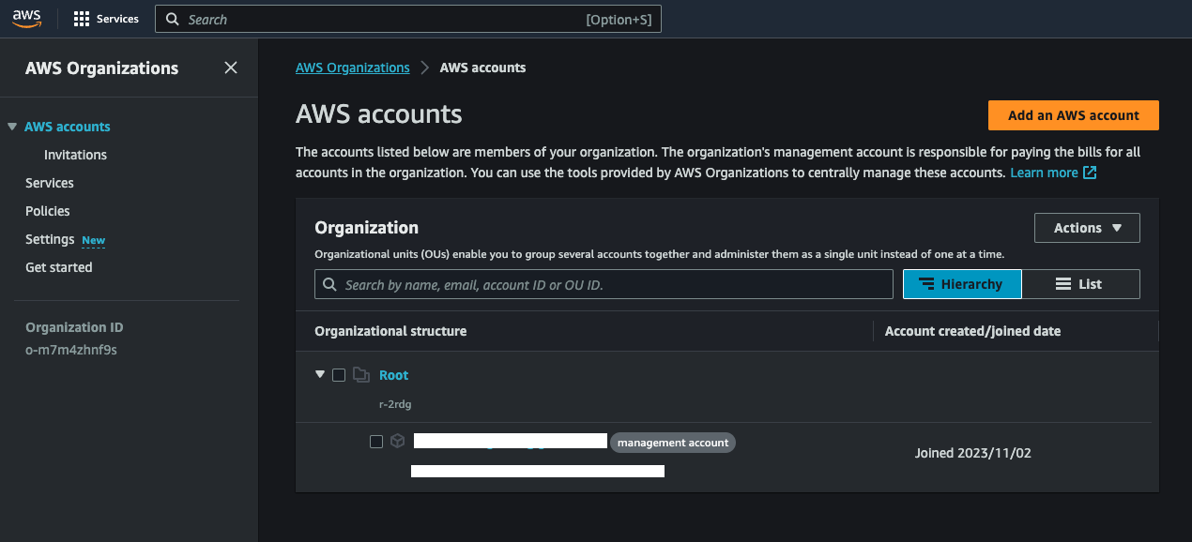Click the management account cube icon
Screen dimensions: 1192x542
[x=398, y=442]
